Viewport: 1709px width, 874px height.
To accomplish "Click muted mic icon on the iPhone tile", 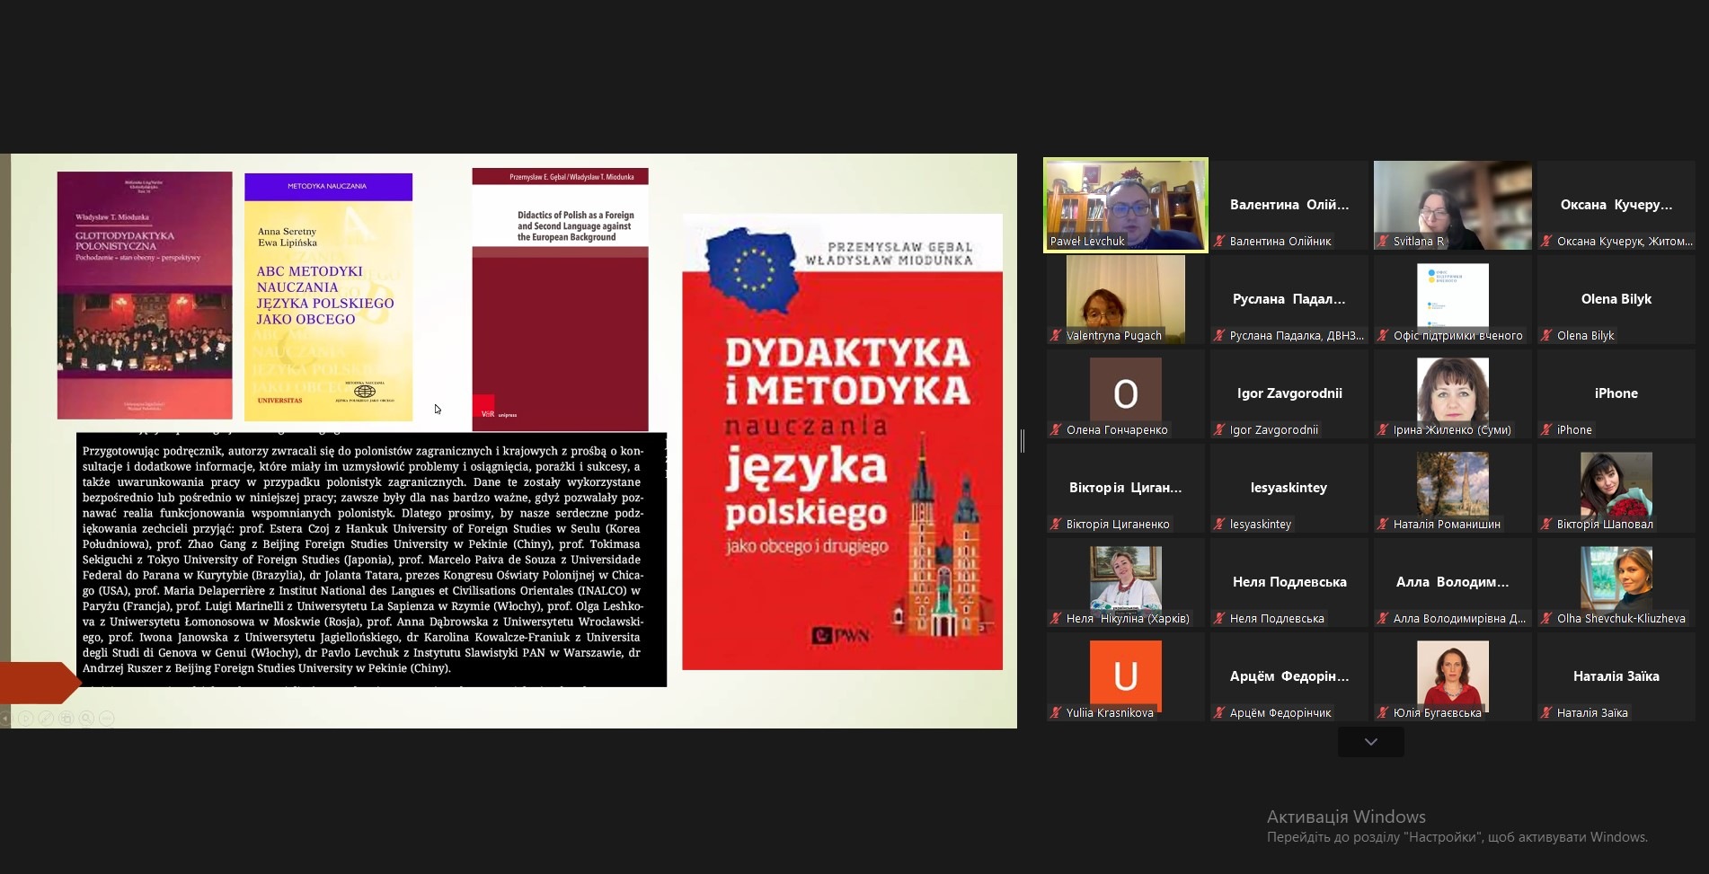I will click(x=1546, y=430).
